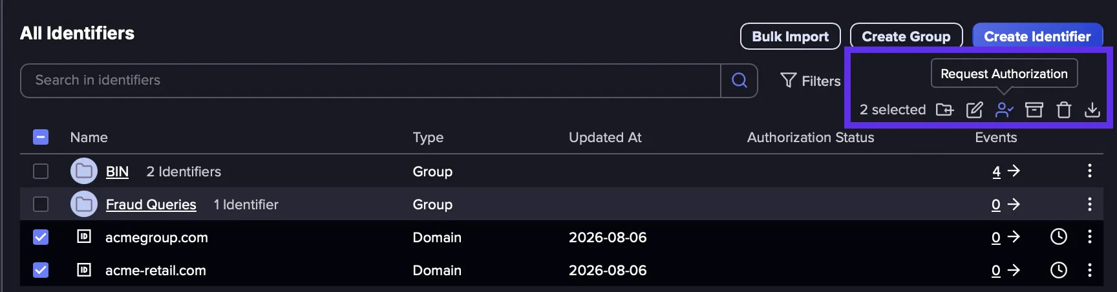The image size is (1117, 292).
Task: Click the Request Authorization user icon
Action: (1004, 110)
